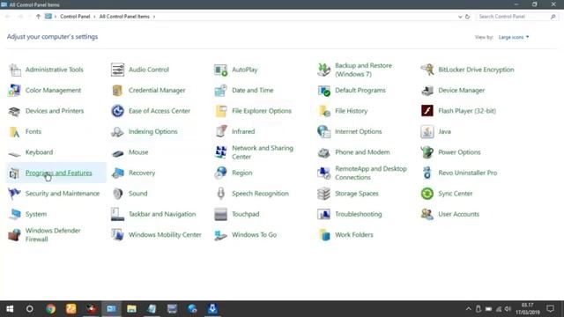Image resolution: width=564 pixels, height=317 pixels.
Task: Open Google Chrome from the taskbar
Action: click(x=51, y=309)
